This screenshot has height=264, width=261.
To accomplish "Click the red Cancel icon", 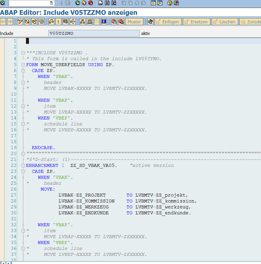I will click(x=90, y=3).
